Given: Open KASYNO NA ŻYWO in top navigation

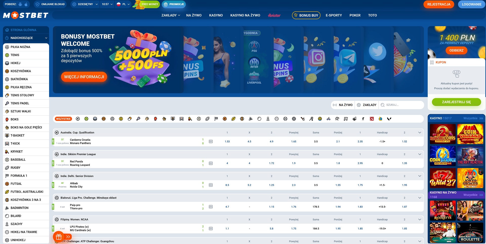Looking at the screenshot, I should [x=245, y=15].
